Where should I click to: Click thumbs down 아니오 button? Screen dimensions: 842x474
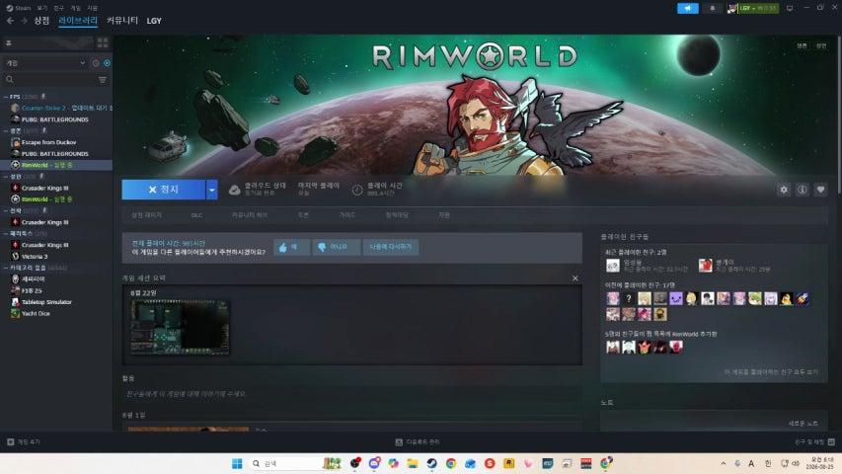point(336,247)
